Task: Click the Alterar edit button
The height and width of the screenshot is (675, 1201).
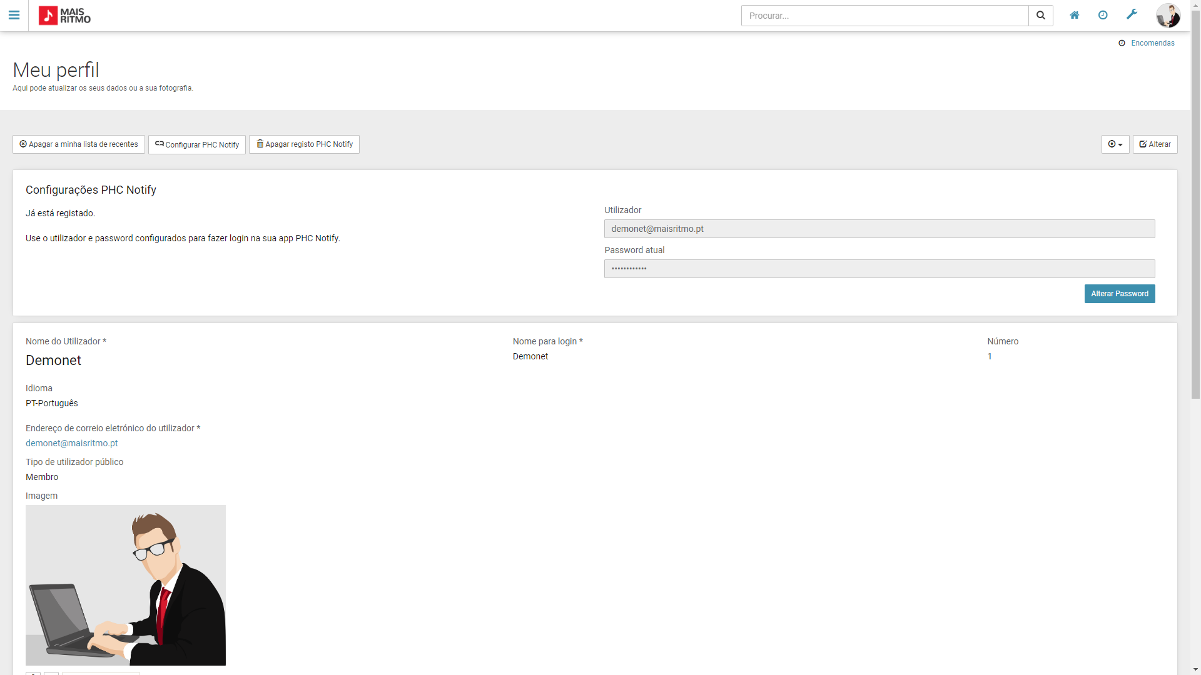Action: 1155,144
